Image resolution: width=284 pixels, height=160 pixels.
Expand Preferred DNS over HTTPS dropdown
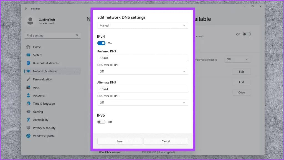[x=143, y=71]
